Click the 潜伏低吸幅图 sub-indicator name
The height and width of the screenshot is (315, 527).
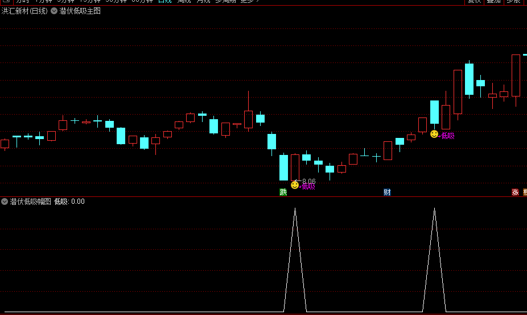[x=30, y=201]
